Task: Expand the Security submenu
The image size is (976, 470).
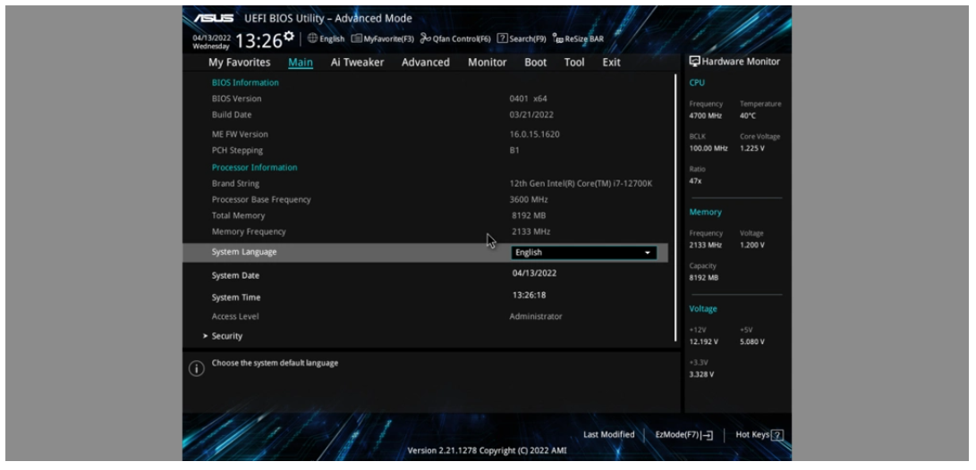Action: click(x=226, y=336)
